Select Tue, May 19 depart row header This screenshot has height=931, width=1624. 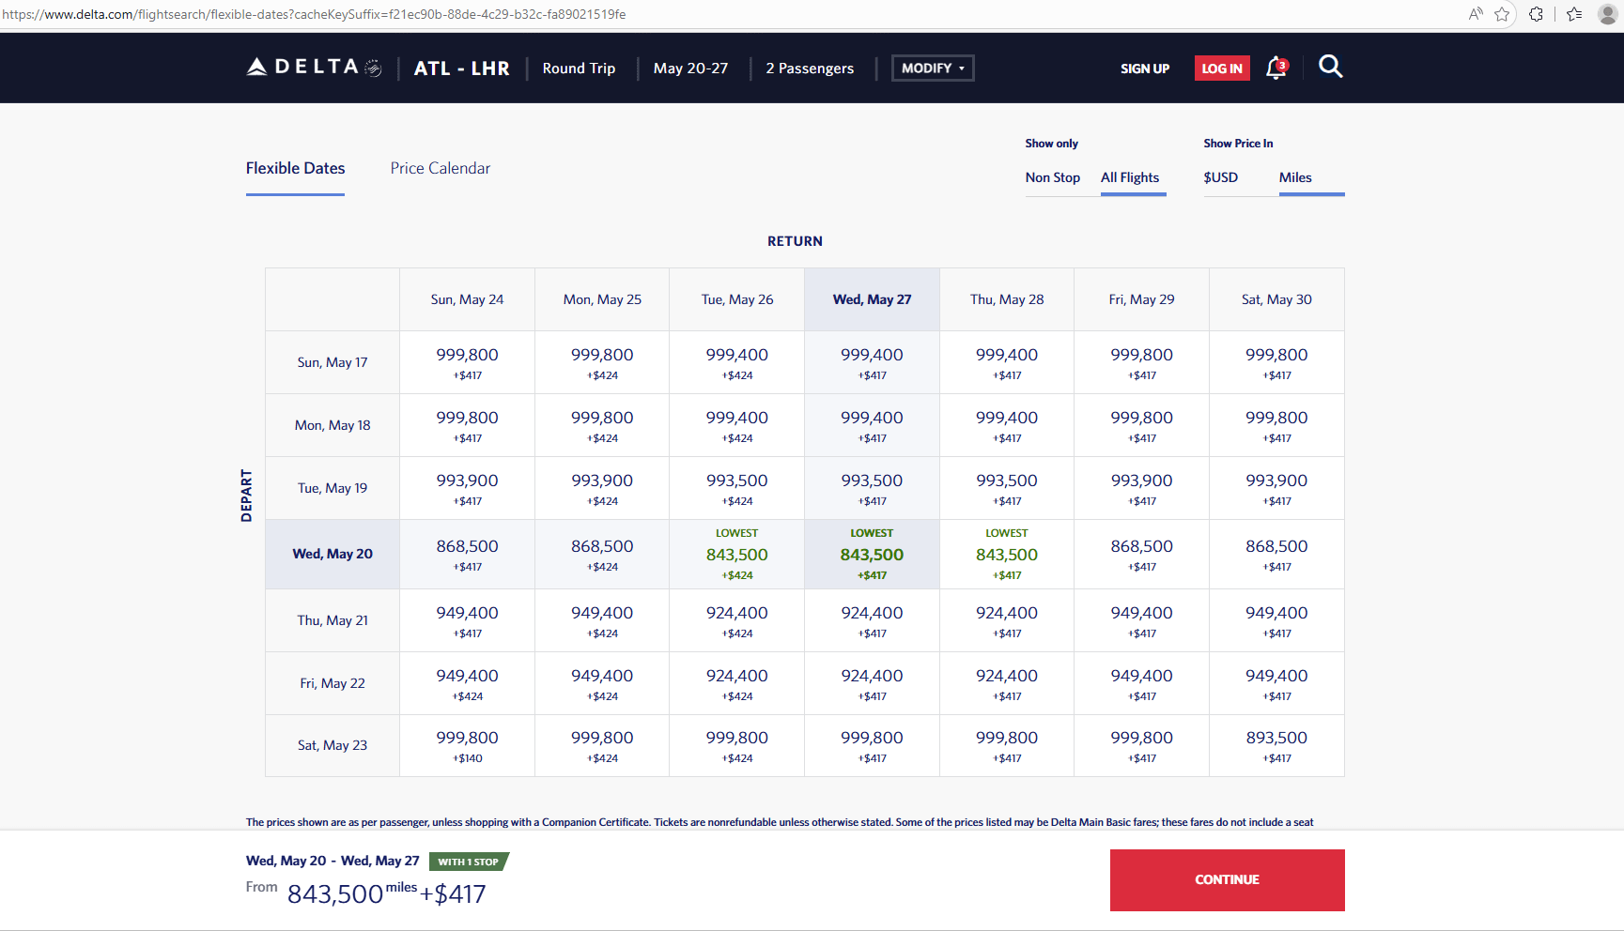(x=333, y=488)
